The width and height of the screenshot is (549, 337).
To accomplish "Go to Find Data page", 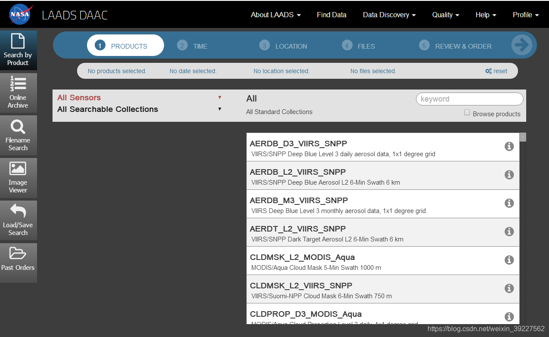I will (x=332, y=15).
